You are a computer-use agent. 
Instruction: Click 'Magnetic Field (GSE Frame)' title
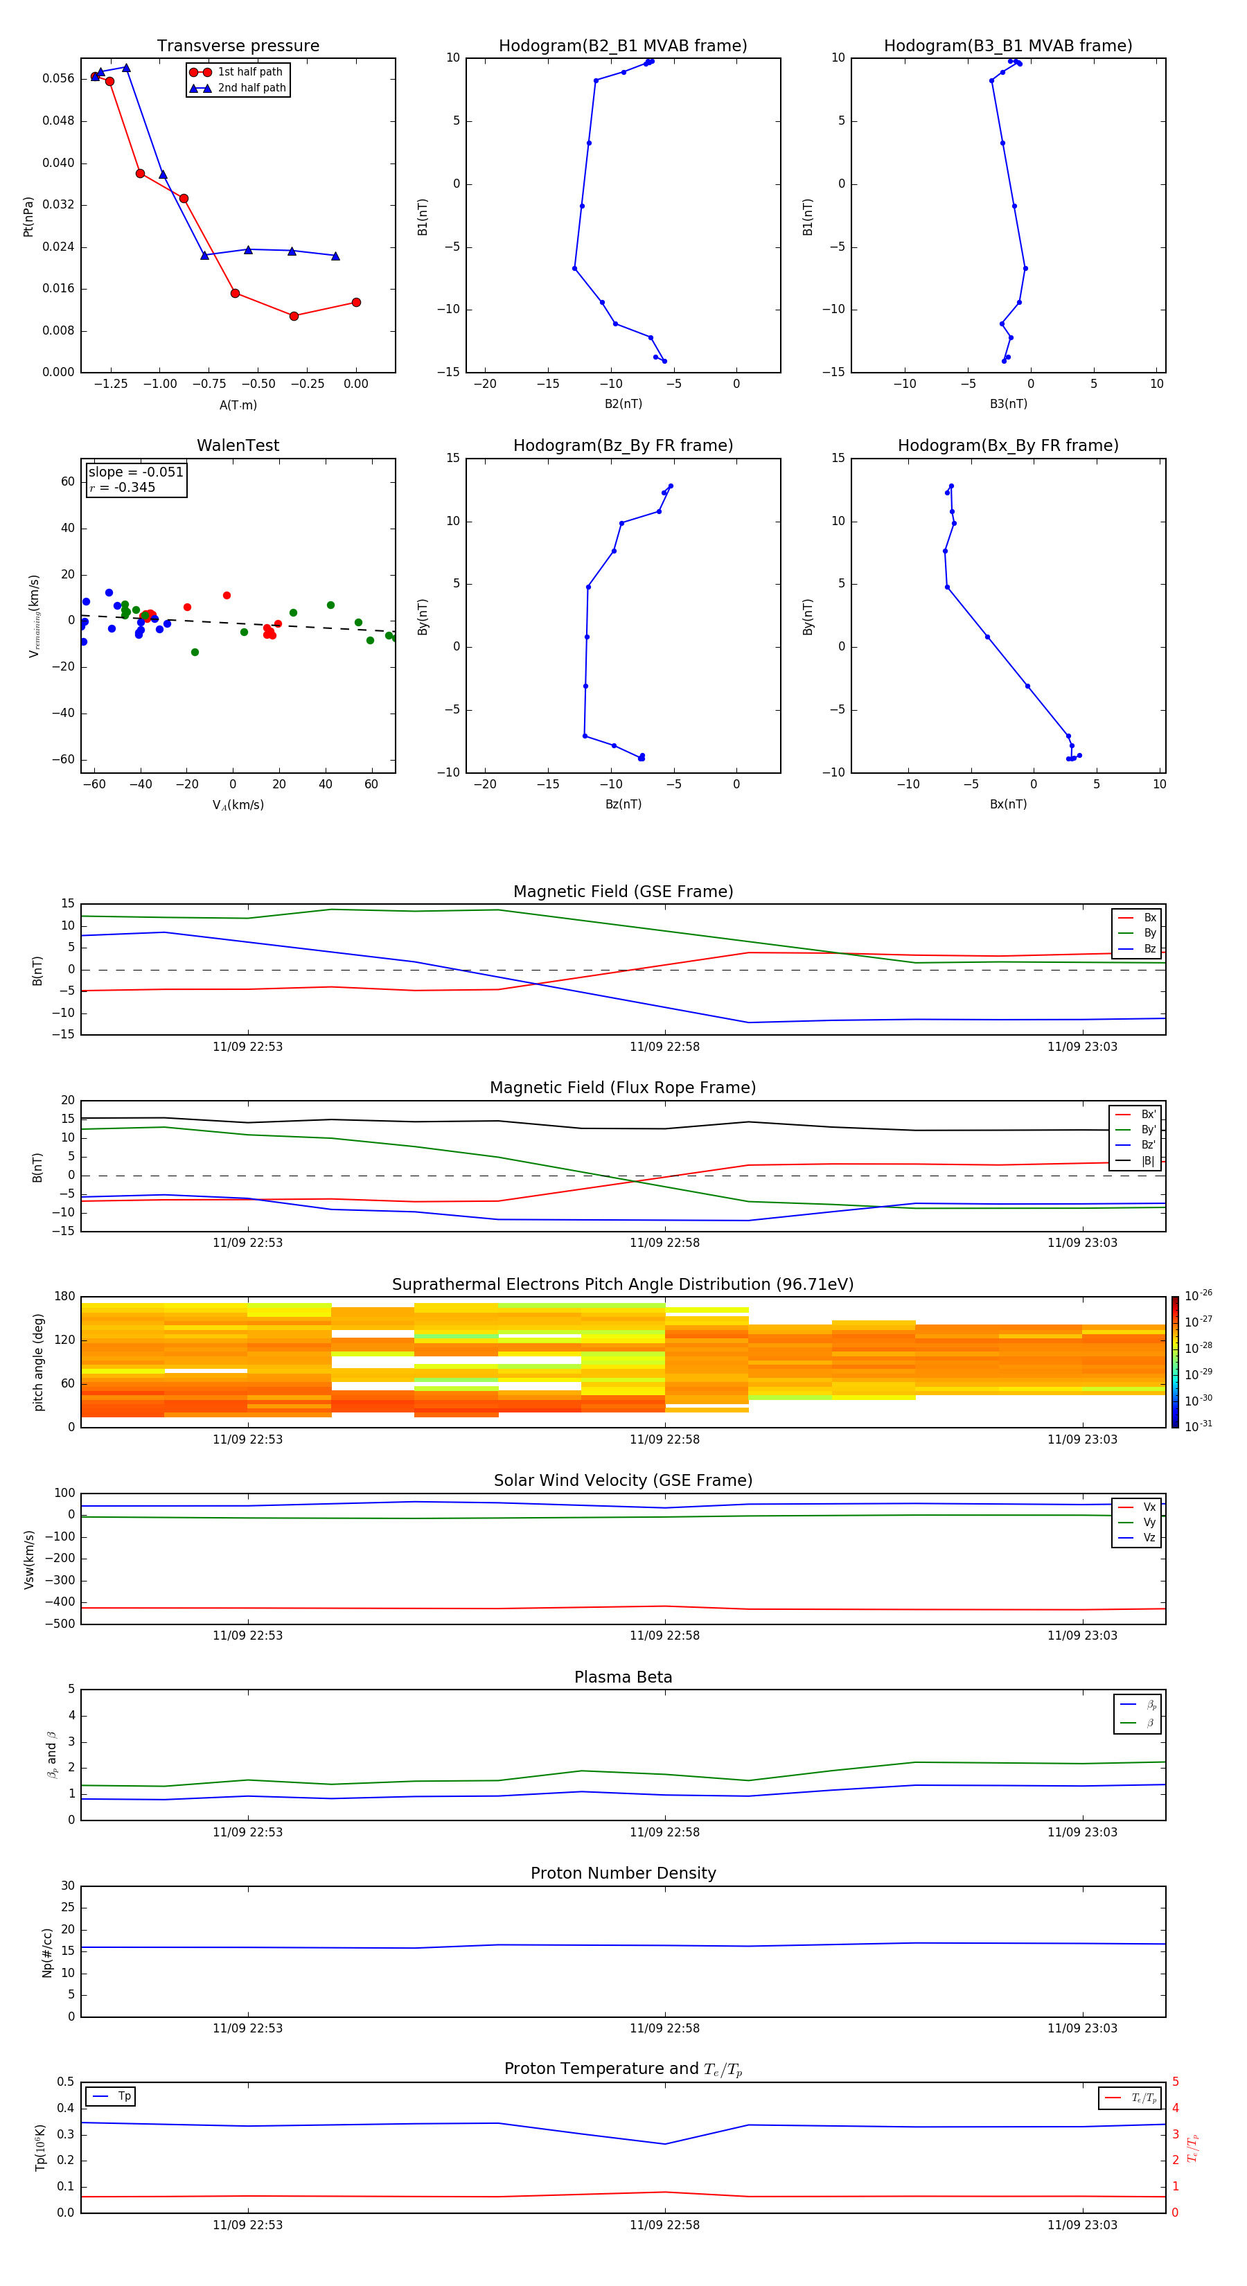coord(623,892)
